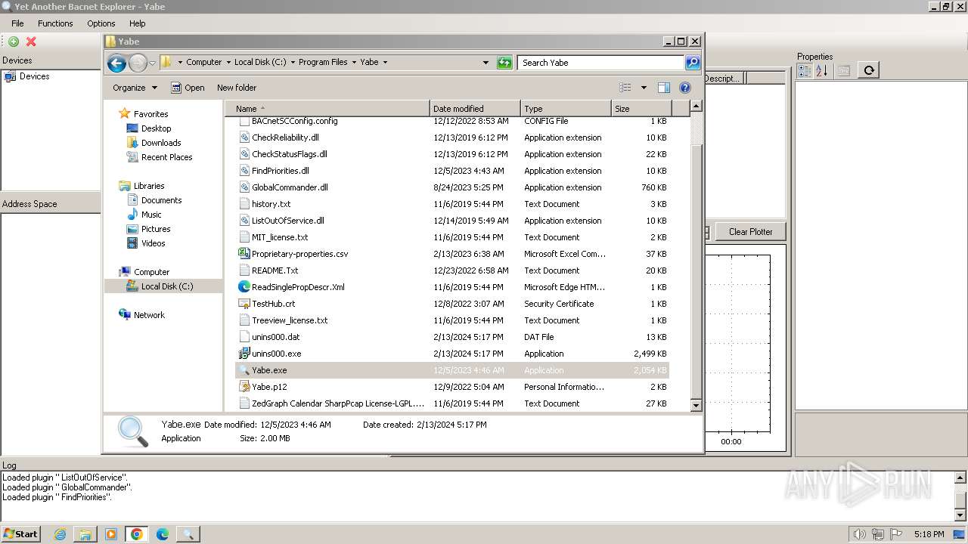Select Network in navigation pane
968x544 pixels.
pos(149,315)
